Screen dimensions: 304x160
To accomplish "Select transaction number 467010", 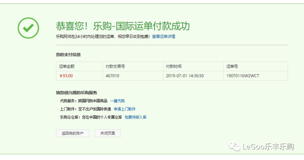I will click(112, 76).
